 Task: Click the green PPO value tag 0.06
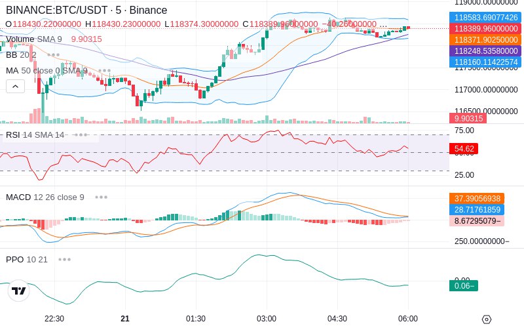[x=464, y=286]
